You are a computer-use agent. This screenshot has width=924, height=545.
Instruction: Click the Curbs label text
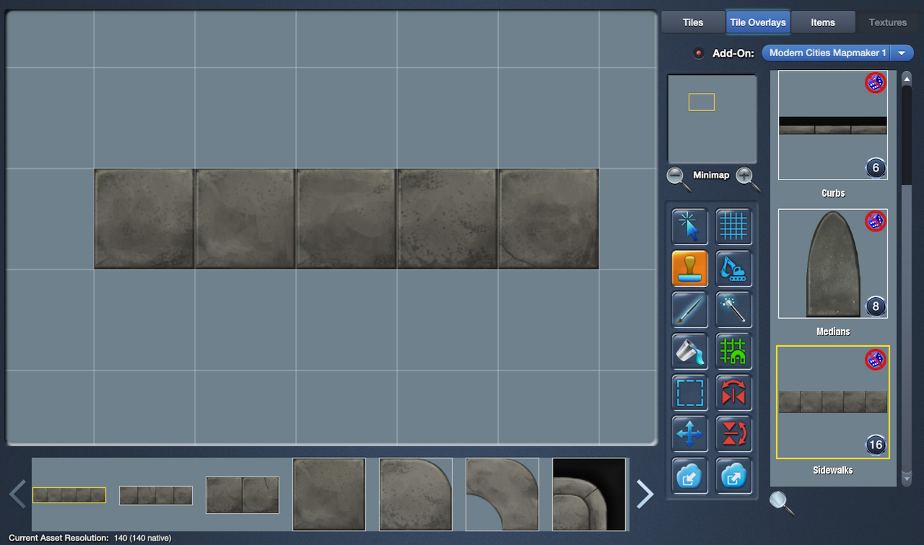point(833,193)
